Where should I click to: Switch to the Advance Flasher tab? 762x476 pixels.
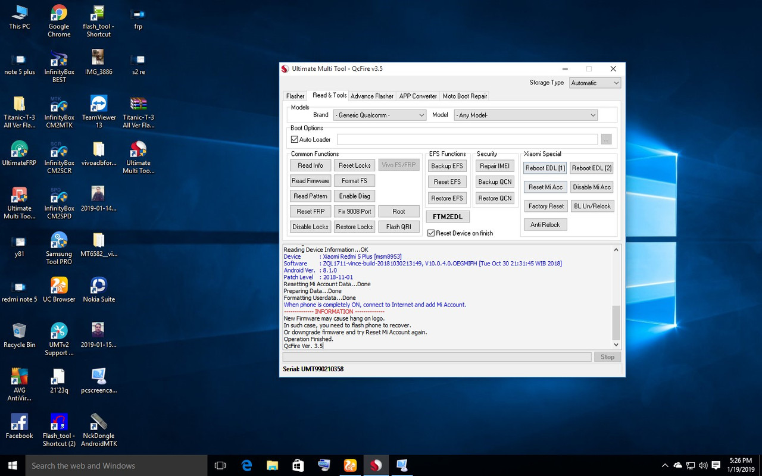point(372,96)
